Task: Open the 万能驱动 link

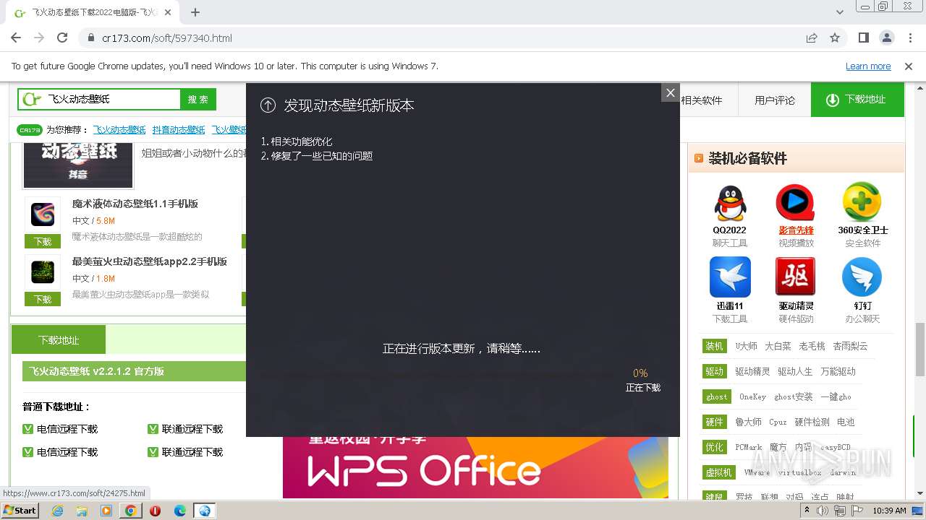Action: pyautogui.click(x=838, y=371)
